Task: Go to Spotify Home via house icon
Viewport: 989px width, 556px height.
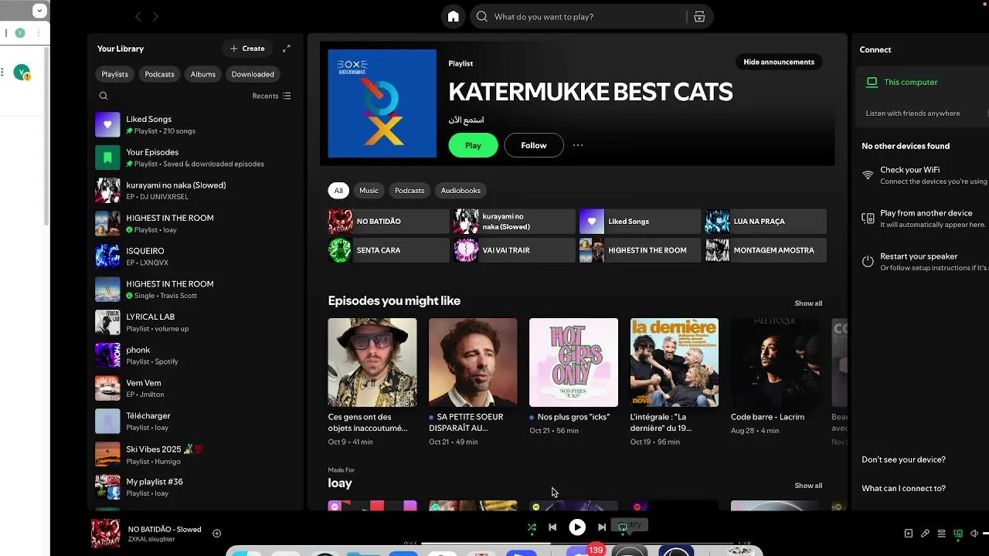Action: coord(454,16)
